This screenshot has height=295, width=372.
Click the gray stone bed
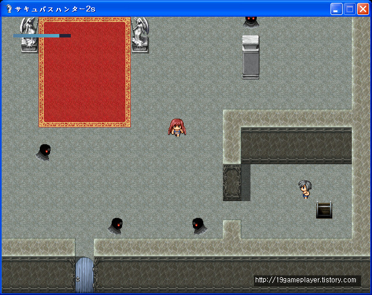(x=250, y=57)
